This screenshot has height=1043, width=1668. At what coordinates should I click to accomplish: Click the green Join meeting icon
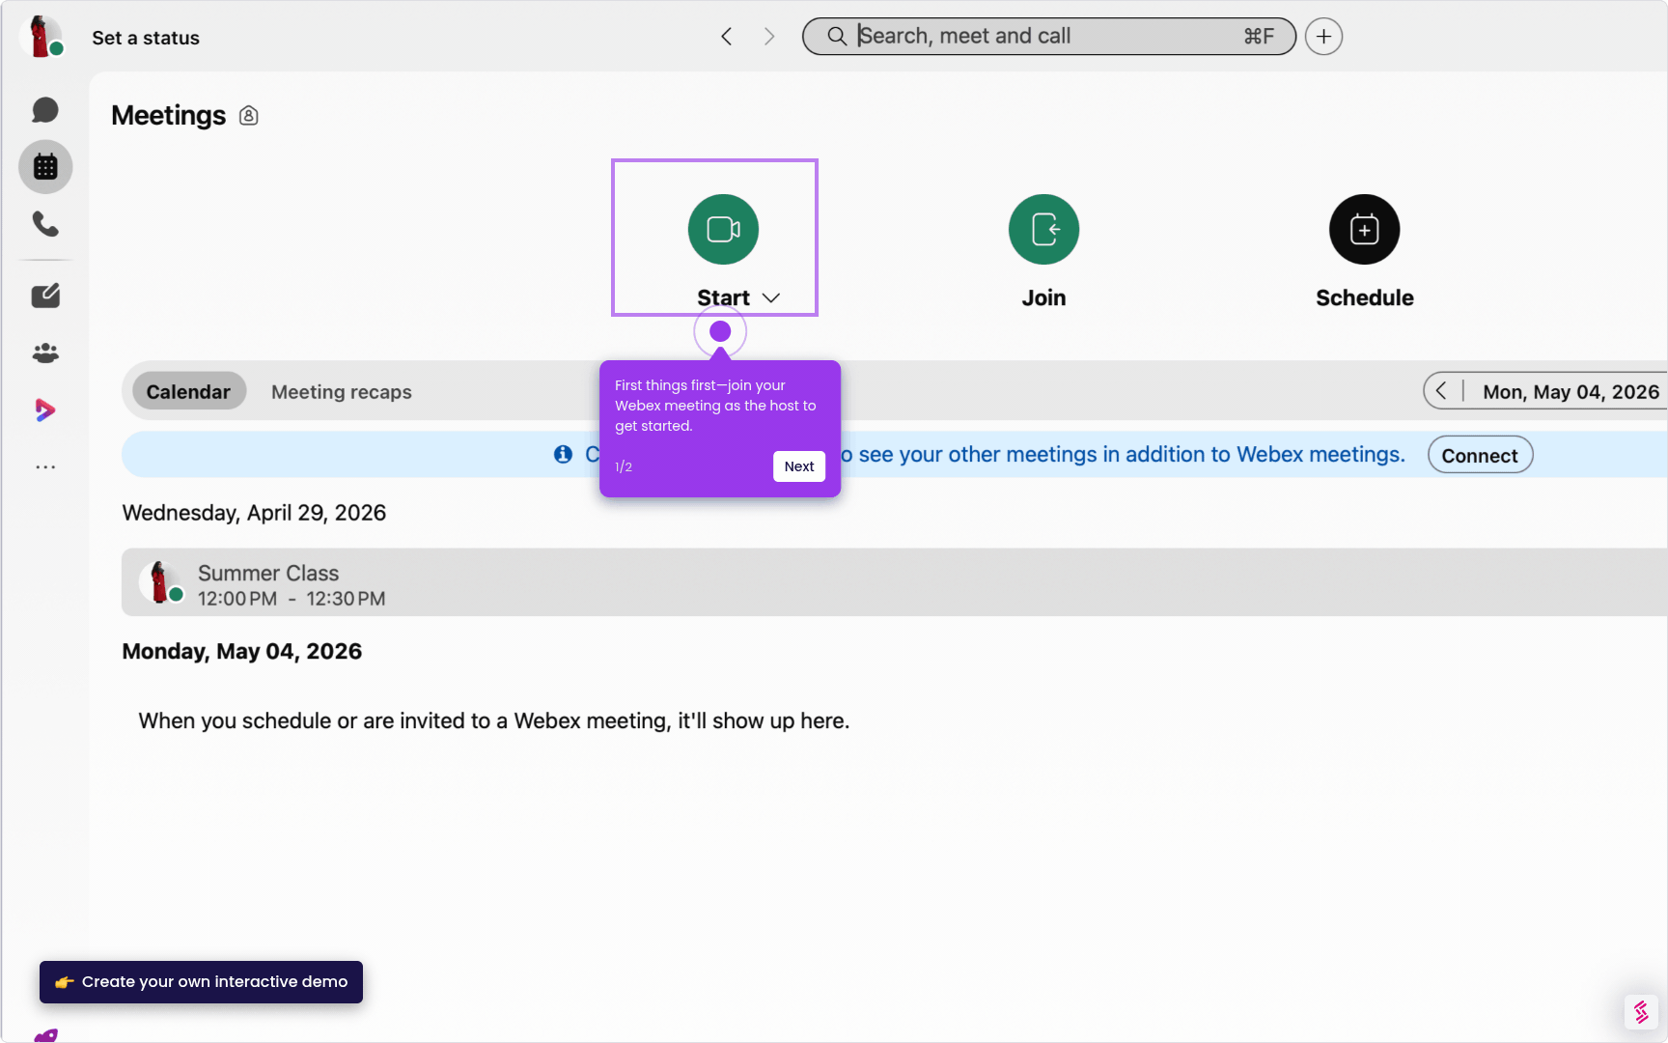pyautogui.click(x=1043, y=230)
